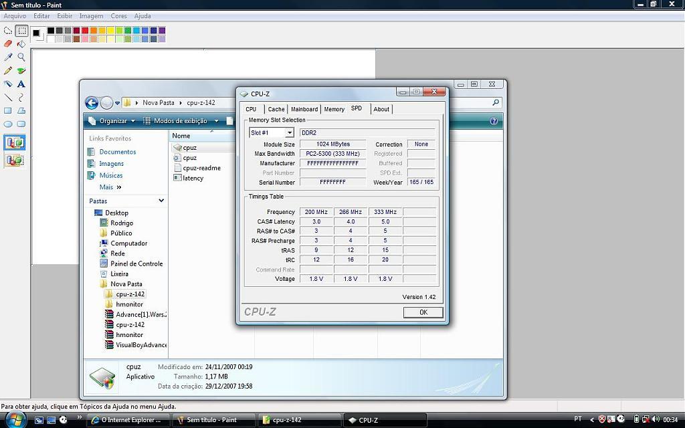Image resolution: width=685 pixels, height=428 pixels.
Task: Select the rectangular Select tool in Paint
Action: (x=21, y=31)
